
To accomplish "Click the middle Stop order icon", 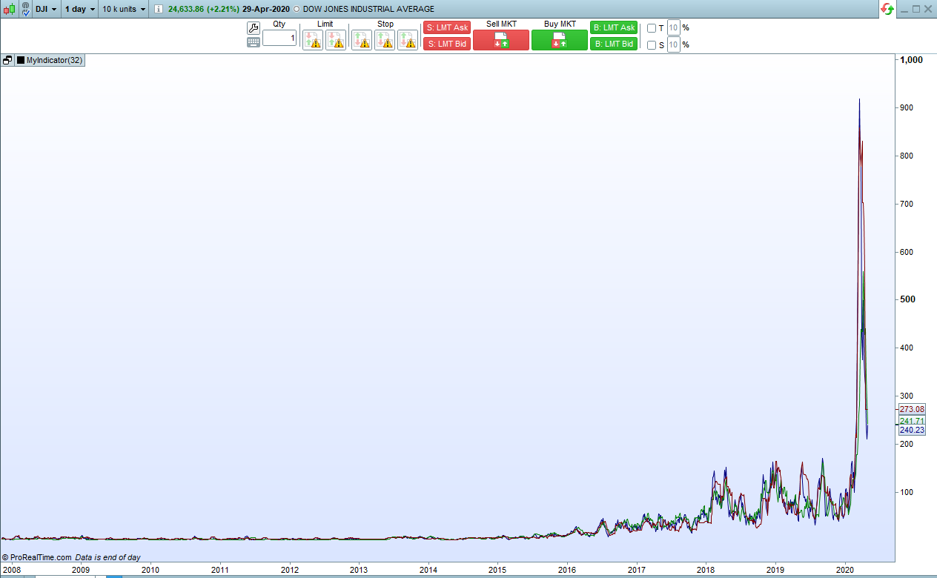I will tap(385, 39).
